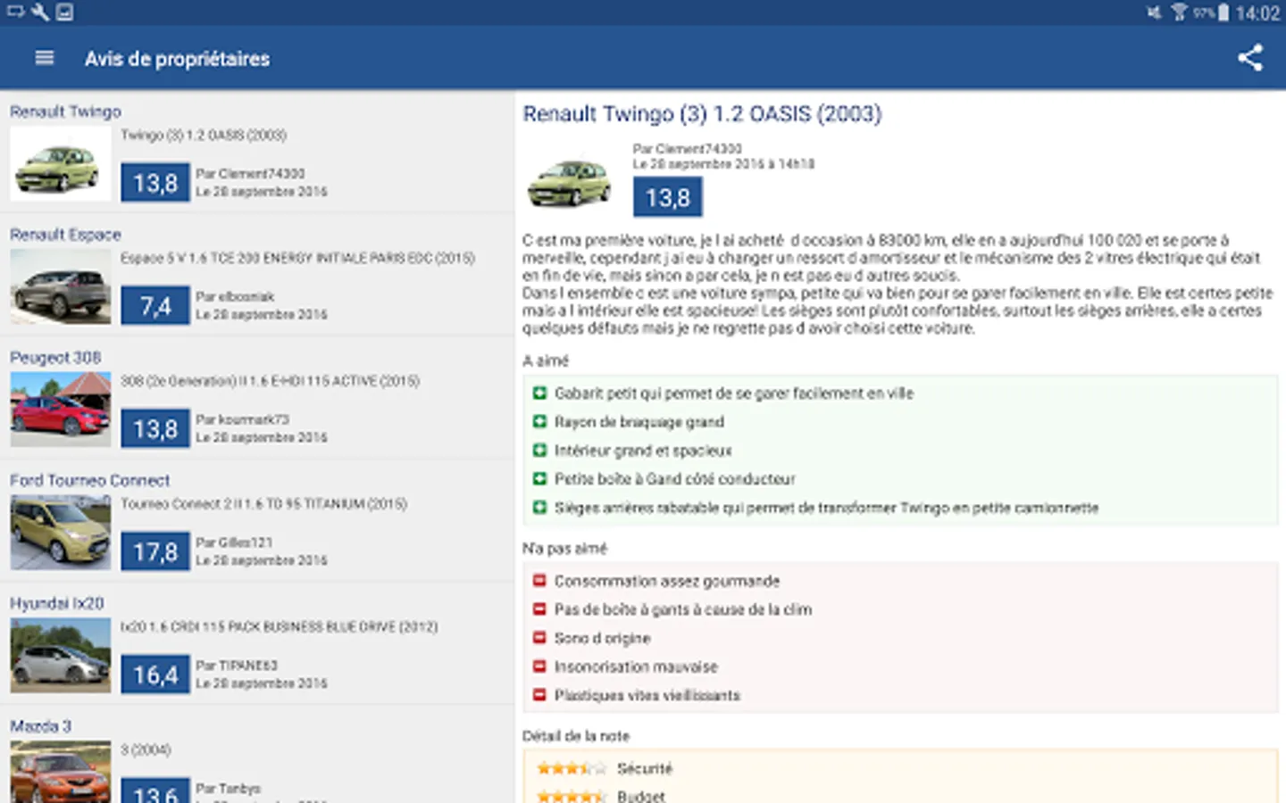
Task: Click the 7,4 score badge for Renault Espace
Action: 155,306
